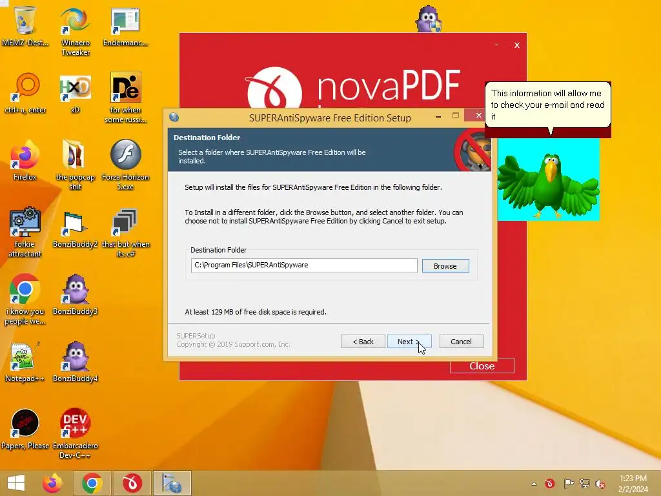
Task: Click the muted volume tray icon
Action: pyautogui.click(x=600, y=484)
